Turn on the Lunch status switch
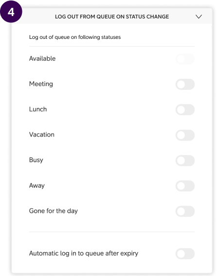Viewport: 218px width, 276px height. point(185,109)
